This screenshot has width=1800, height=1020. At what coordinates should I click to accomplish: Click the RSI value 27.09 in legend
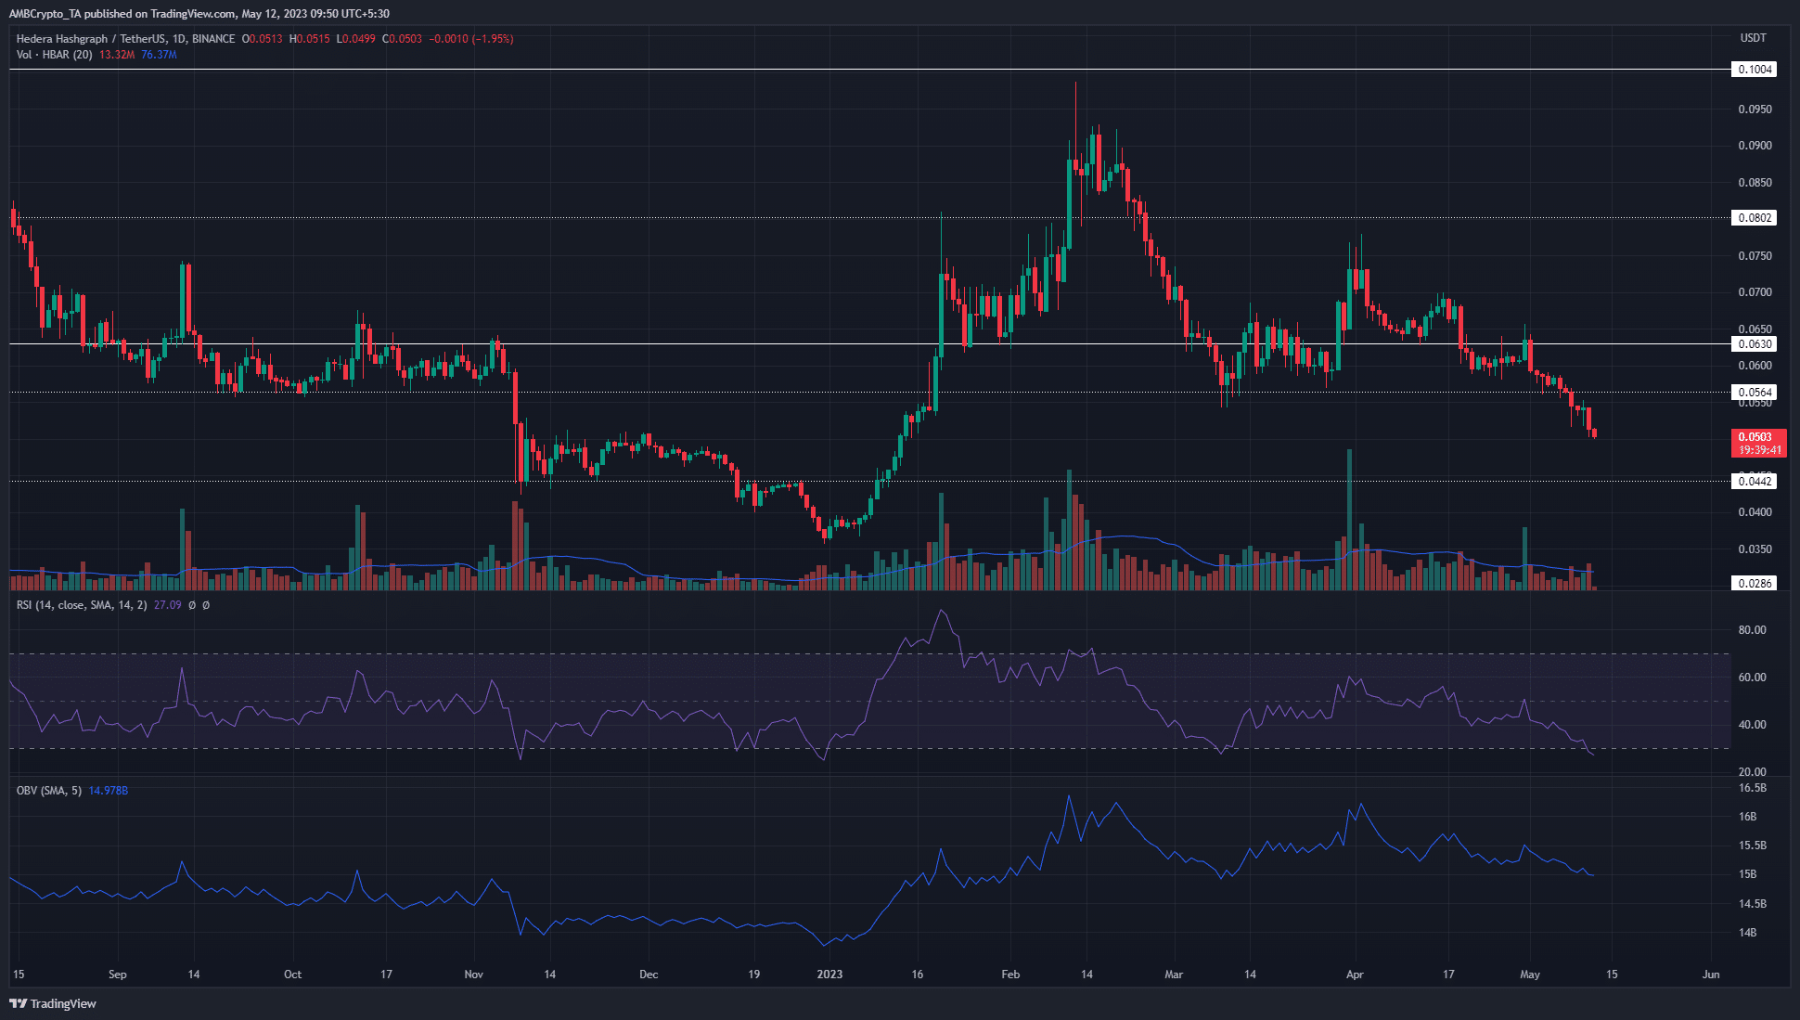pos(167,605)
